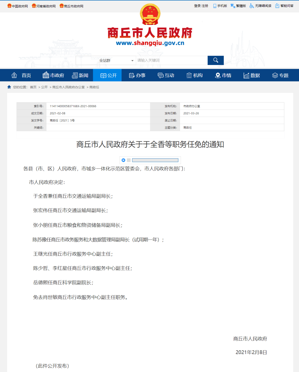
Task: Go to 商丘市人民政府办公室 in the breadcrumb
Action: click(68, 87)
